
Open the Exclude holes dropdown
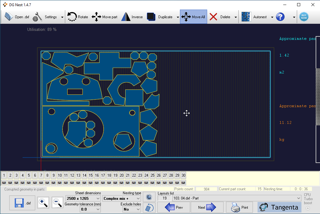[x=131, y=209]
